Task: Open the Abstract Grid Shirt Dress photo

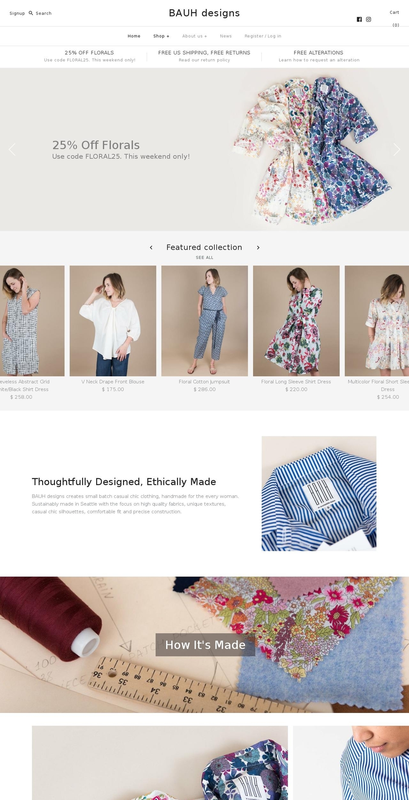Action: [x=32, y=321]
